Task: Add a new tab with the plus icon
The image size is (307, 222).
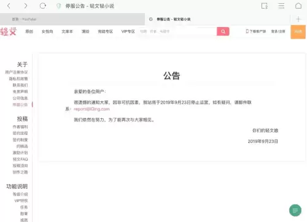Action: coord(298,19)
